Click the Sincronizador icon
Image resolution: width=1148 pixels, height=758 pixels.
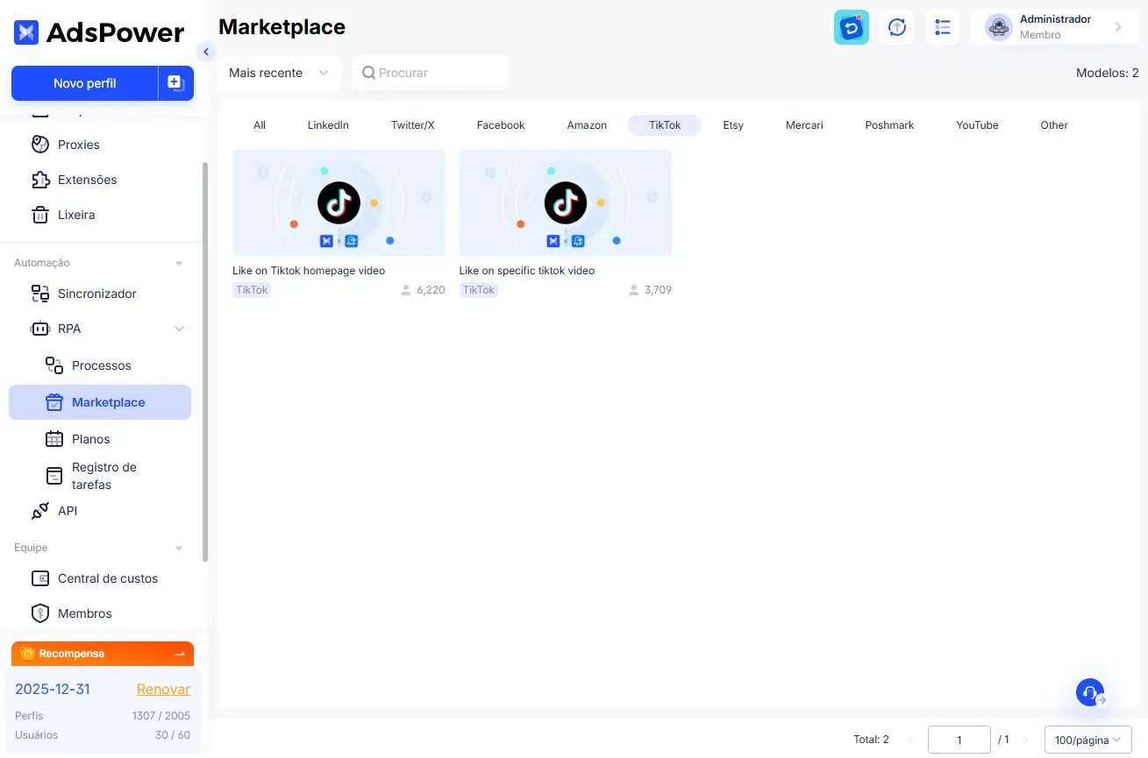coord(40,294)
